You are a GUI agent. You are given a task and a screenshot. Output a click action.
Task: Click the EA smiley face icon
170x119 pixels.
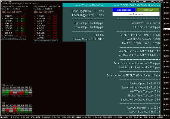162,2
